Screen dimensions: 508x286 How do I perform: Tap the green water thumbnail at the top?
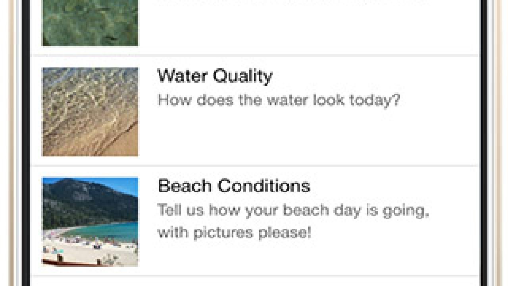pos(90,22)
